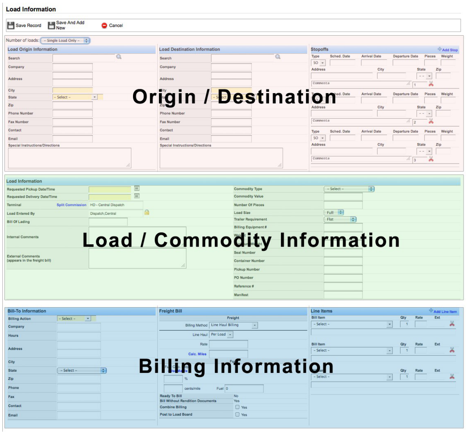Open the Trailer Requirement Flat dropdown
Viewport: 469px width, 434px height.
340,220
